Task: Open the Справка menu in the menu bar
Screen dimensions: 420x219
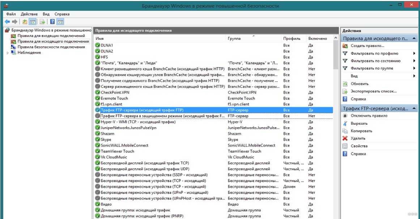Action: [x=62, y=14]
